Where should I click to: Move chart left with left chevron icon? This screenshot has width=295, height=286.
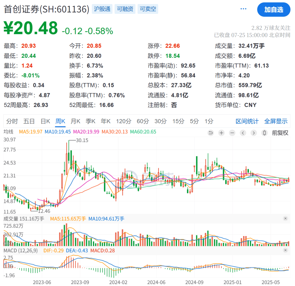(x=243, y=133)
